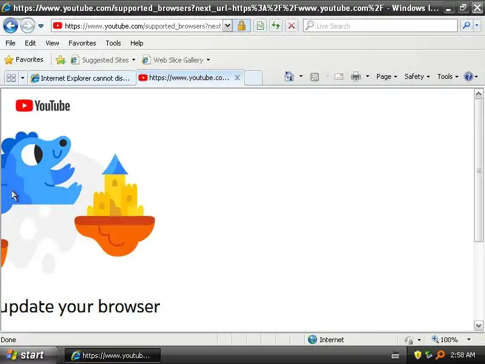Viewport: 485px width, 364px height.
Task: Open the Favorites menu
Action: coord(82,43)
